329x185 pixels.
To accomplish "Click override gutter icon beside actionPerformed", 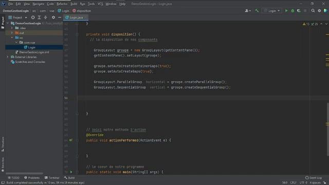I will click(x=71, y=140).
